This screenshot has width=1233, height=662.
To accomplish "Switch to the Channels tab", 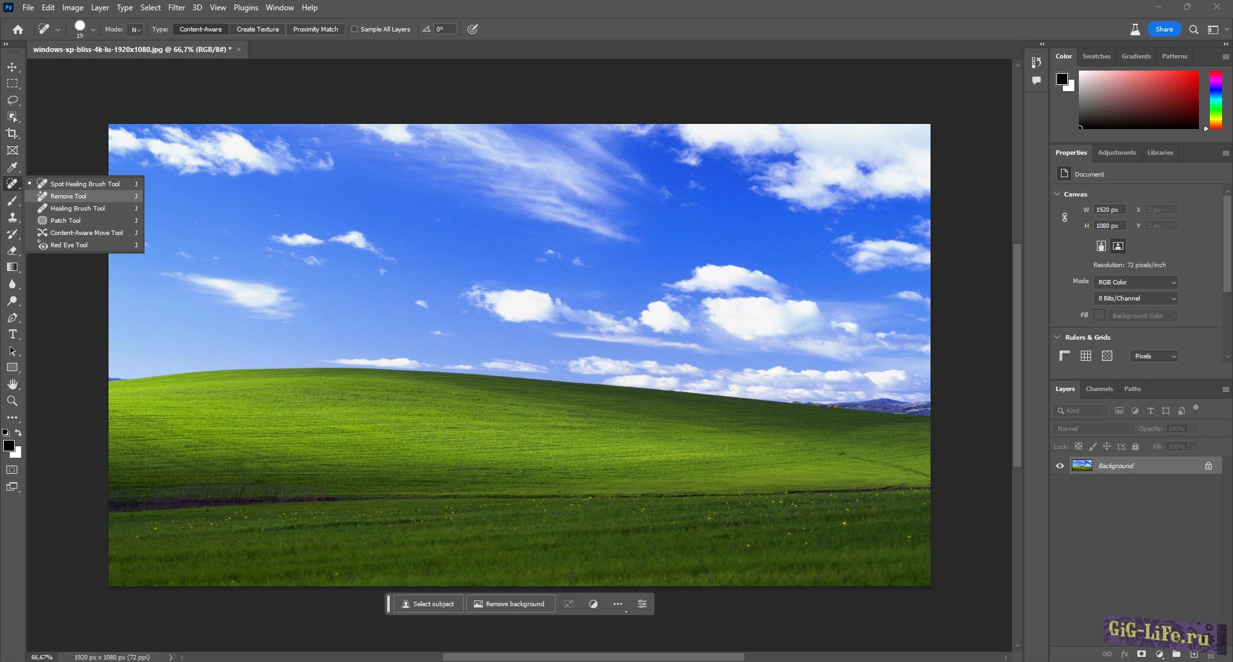I will tap(1099, 389).
